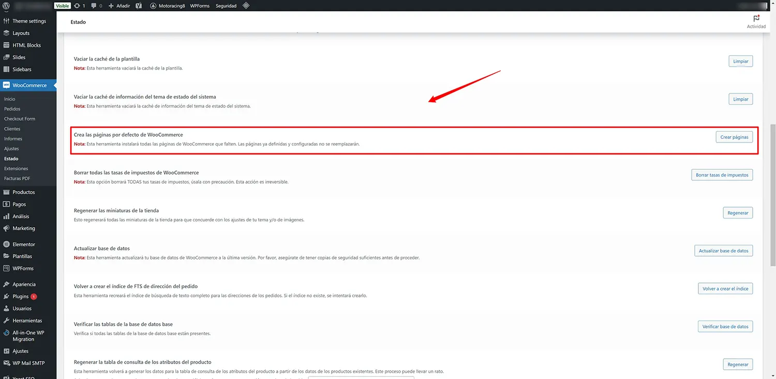Click the Borrar tasas de impuestos button
Image resolution: width=776 pixels, height=379 pixels.
(x=722, y=175)
